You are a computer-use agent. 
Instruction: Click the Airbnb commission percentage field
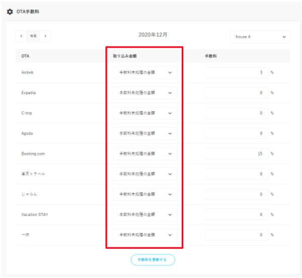pos(236,73)
